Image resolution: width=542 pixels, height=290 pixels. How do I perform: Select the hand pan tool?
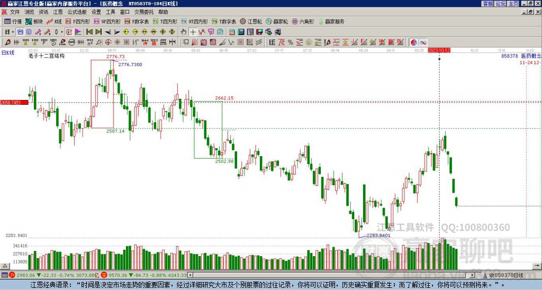tap(184, 32)
